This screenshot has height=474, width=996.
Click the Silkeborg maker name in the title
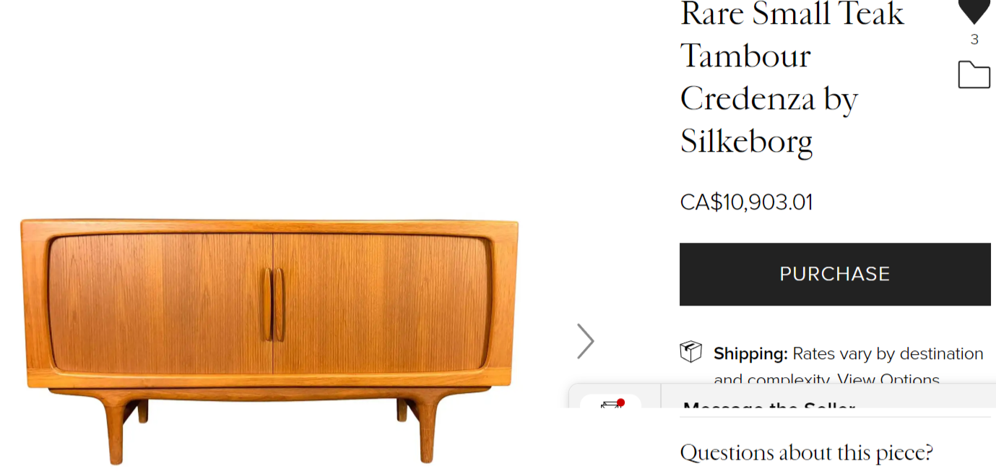746,141
